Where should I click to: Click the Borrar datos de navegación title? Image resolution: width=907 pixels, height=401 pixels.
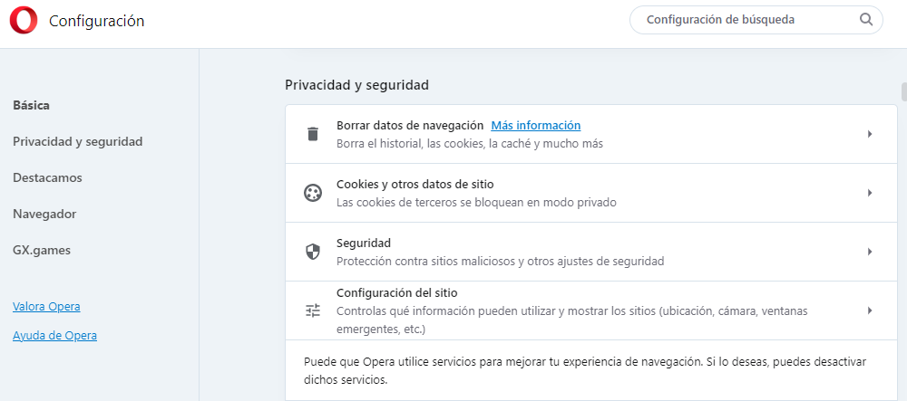point(410,125)
